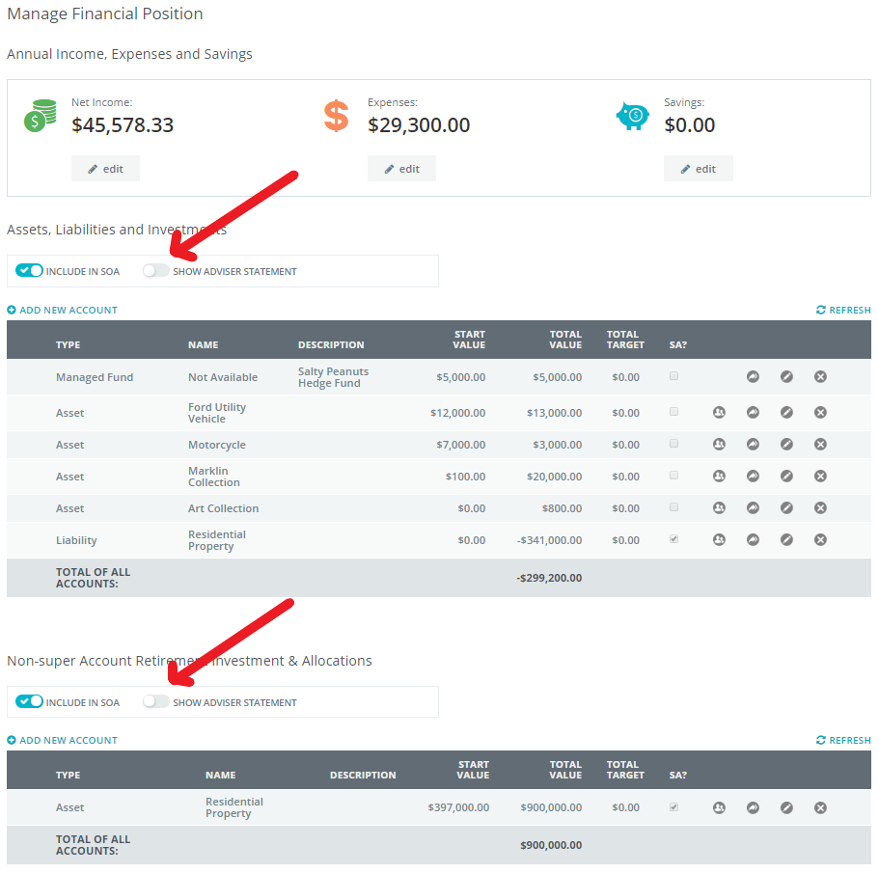Click edit button under Net Income
This screenshot has width=879, height=873.
[x=105, y=168]
